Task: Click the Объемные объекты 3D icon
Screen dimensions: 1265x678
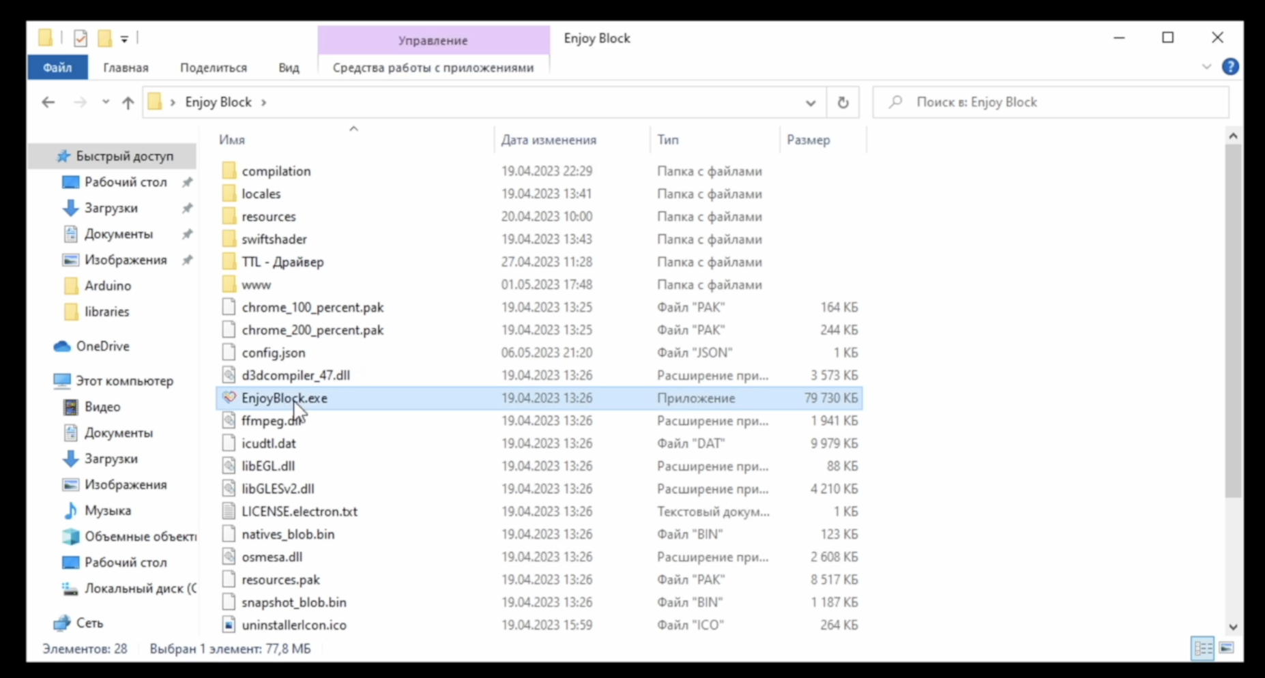Action: click(70, 537)
